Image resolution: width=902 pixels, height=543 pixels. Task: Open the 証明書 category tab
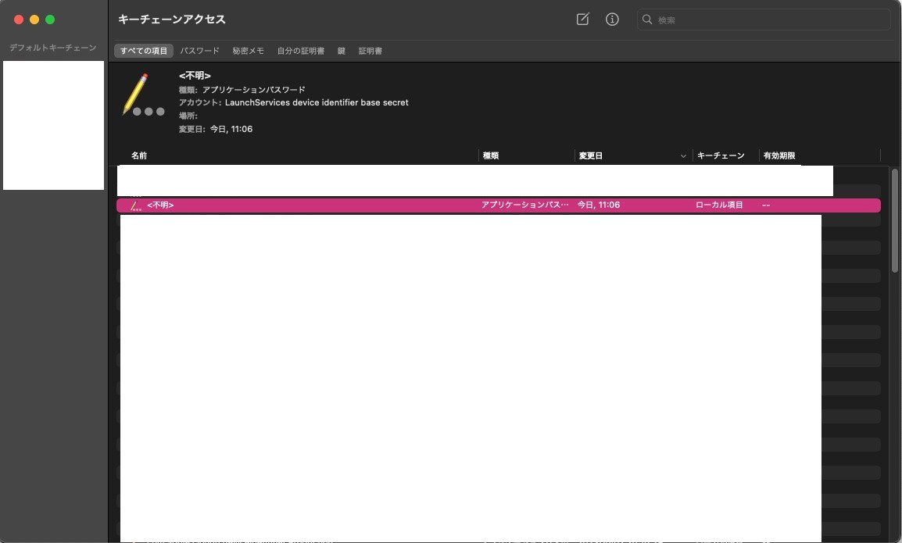pyautogui.click(x=370, y=51)
